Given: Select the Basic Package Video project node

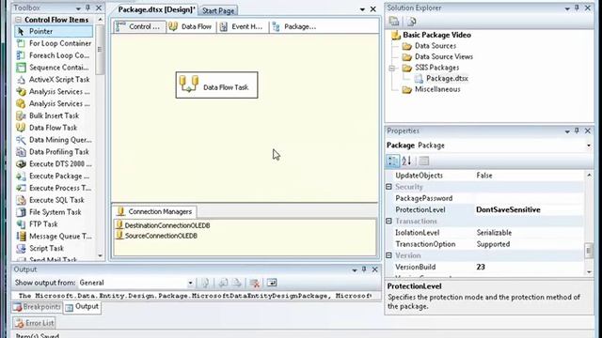Looking at the screenshot, I should point(431,35).
